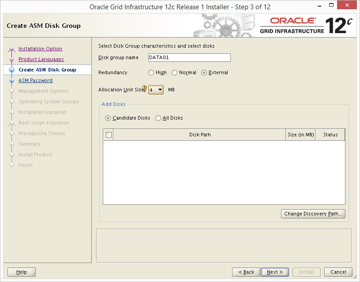Click Change Discovery Path button
Viewport: 360px width, 282px height.
(313, 214)
